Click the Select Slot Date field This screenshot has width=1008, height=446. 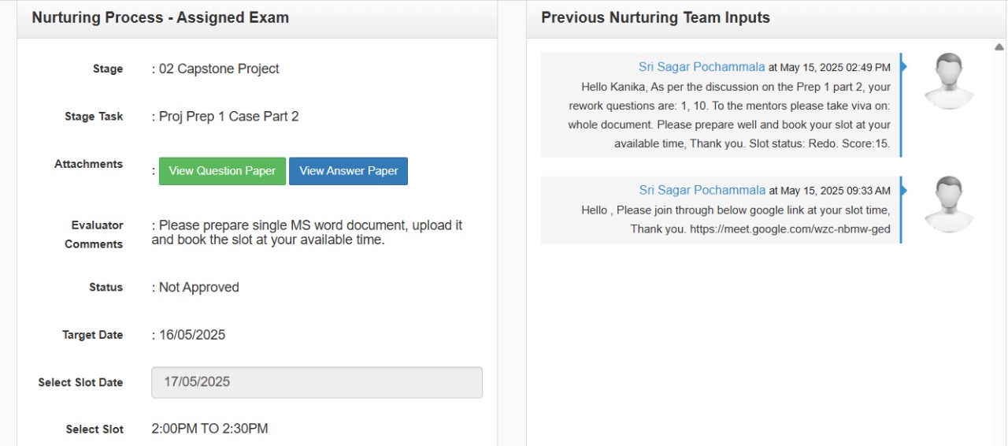pos(317,382)
